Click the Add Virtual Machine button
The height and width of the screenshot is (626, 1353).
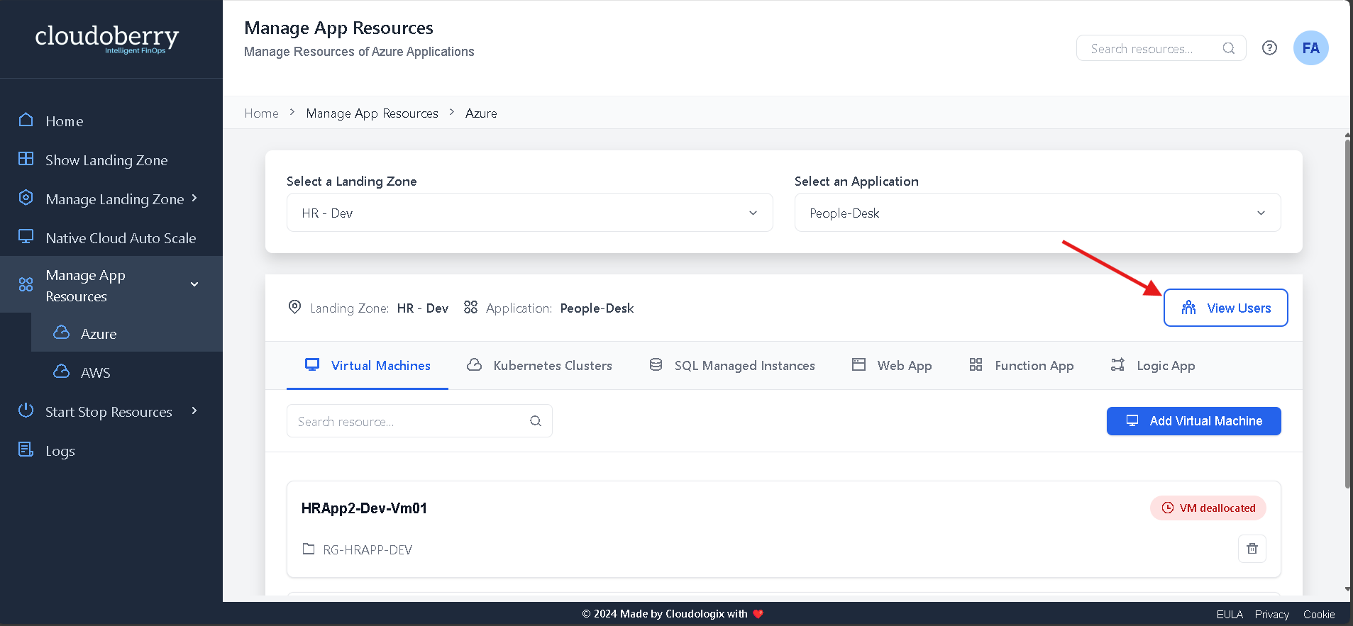click(1194, 421)
